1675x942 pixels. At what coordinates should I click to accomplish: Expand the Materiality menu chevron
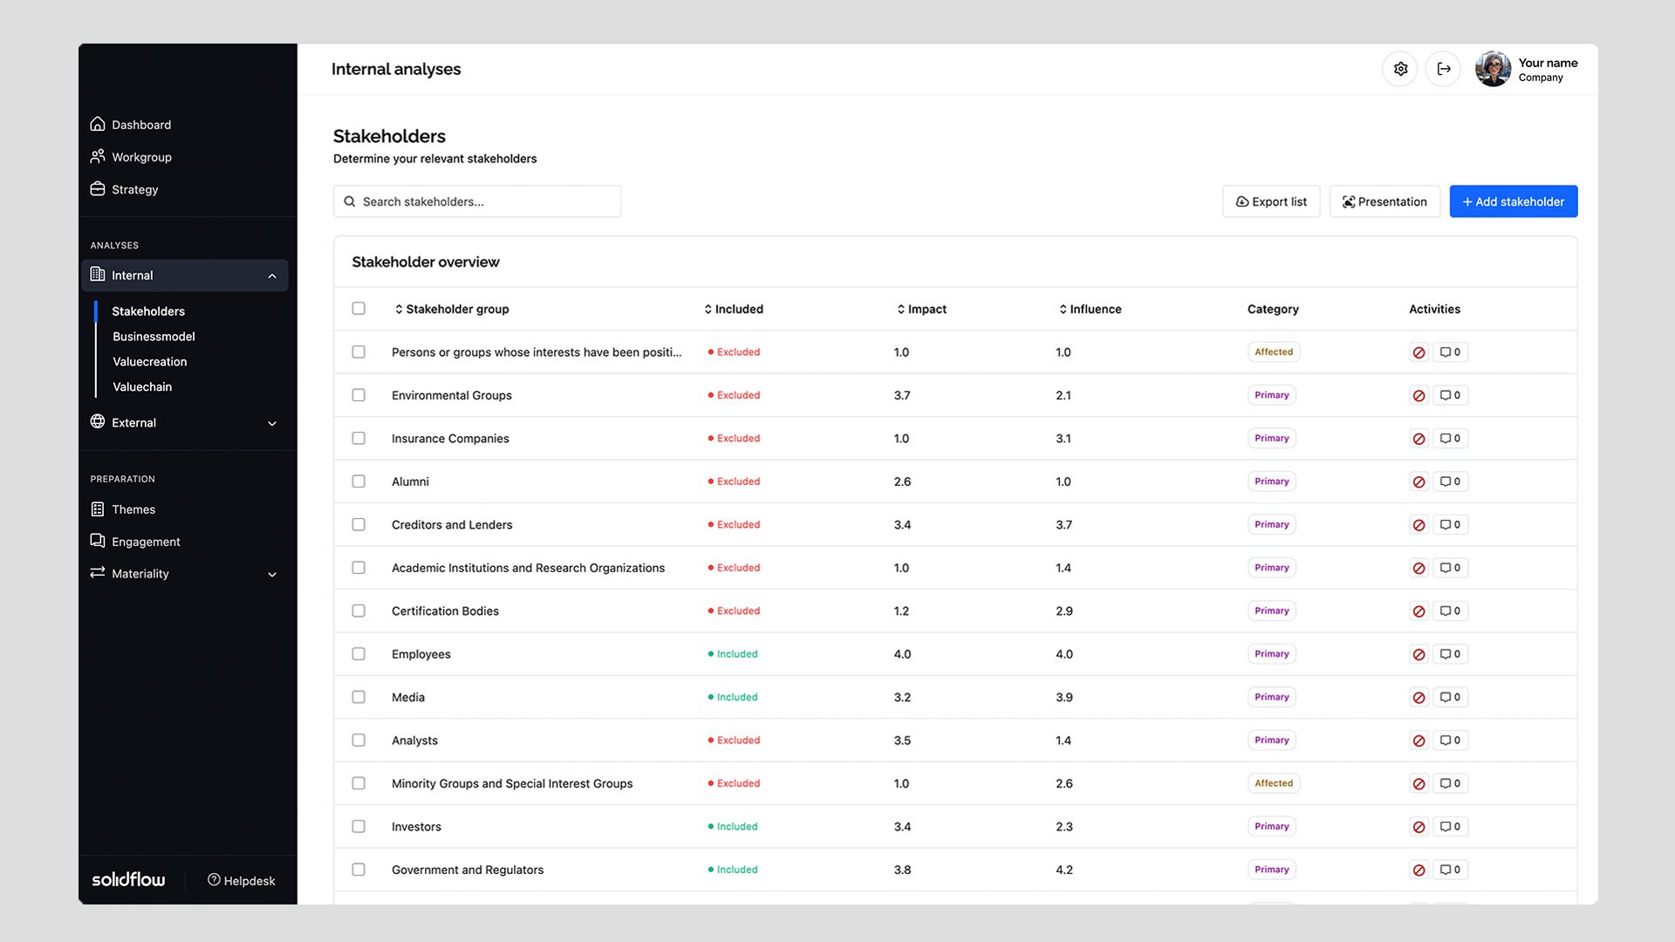[x=272, y=574]
